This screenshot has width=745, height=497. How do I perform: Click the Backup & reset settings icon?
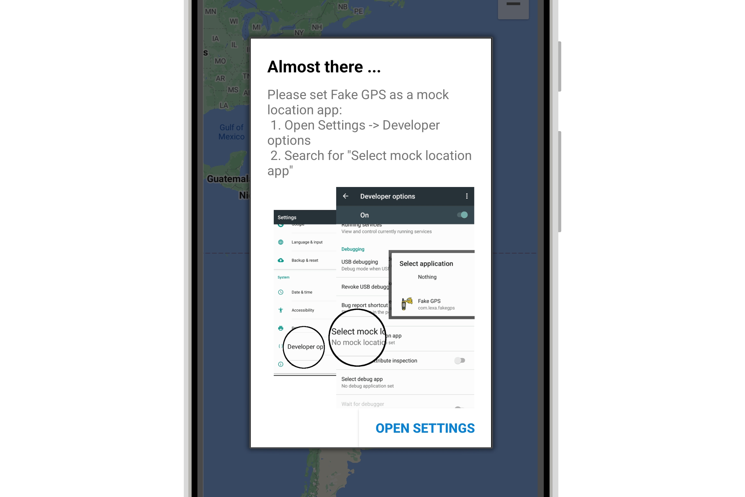[281, 260]
